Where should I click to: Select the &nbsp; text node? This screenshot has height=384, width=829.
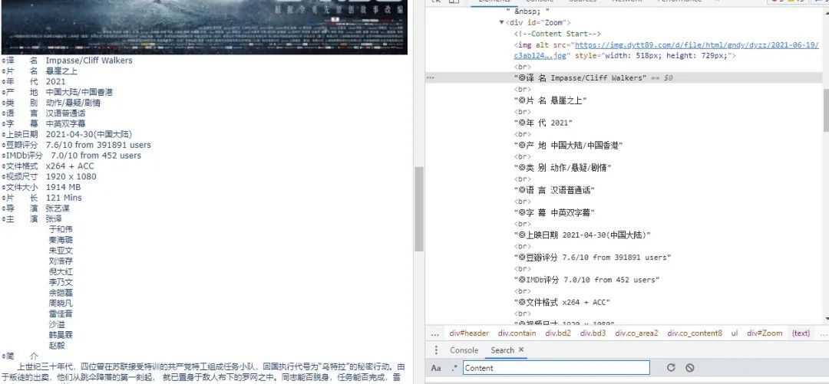coord(528,11)
